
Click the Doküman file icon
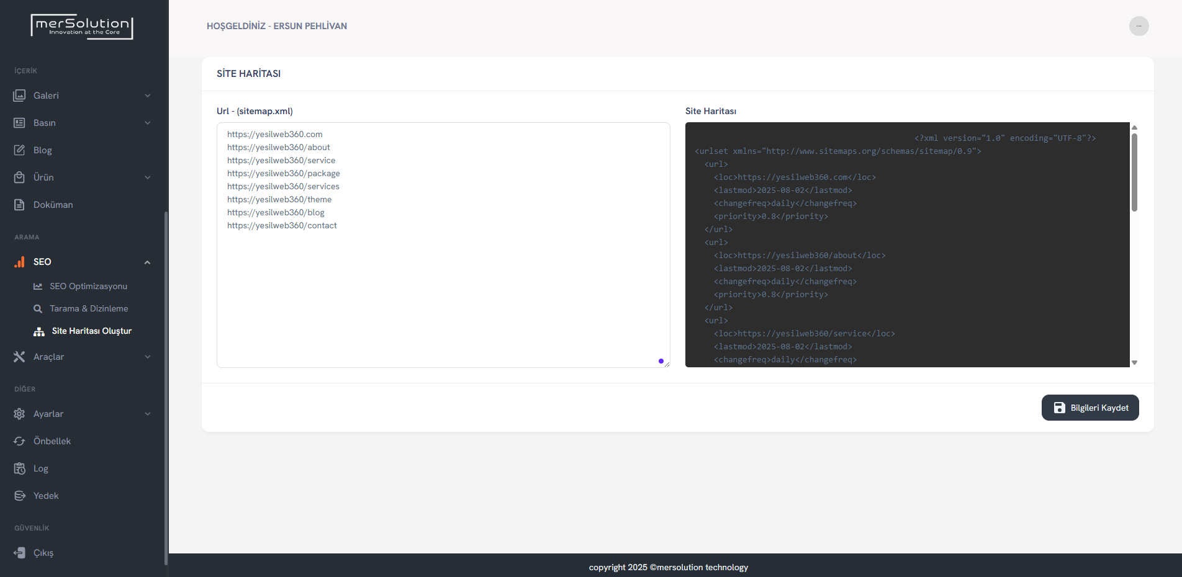(x=19, y=205)
